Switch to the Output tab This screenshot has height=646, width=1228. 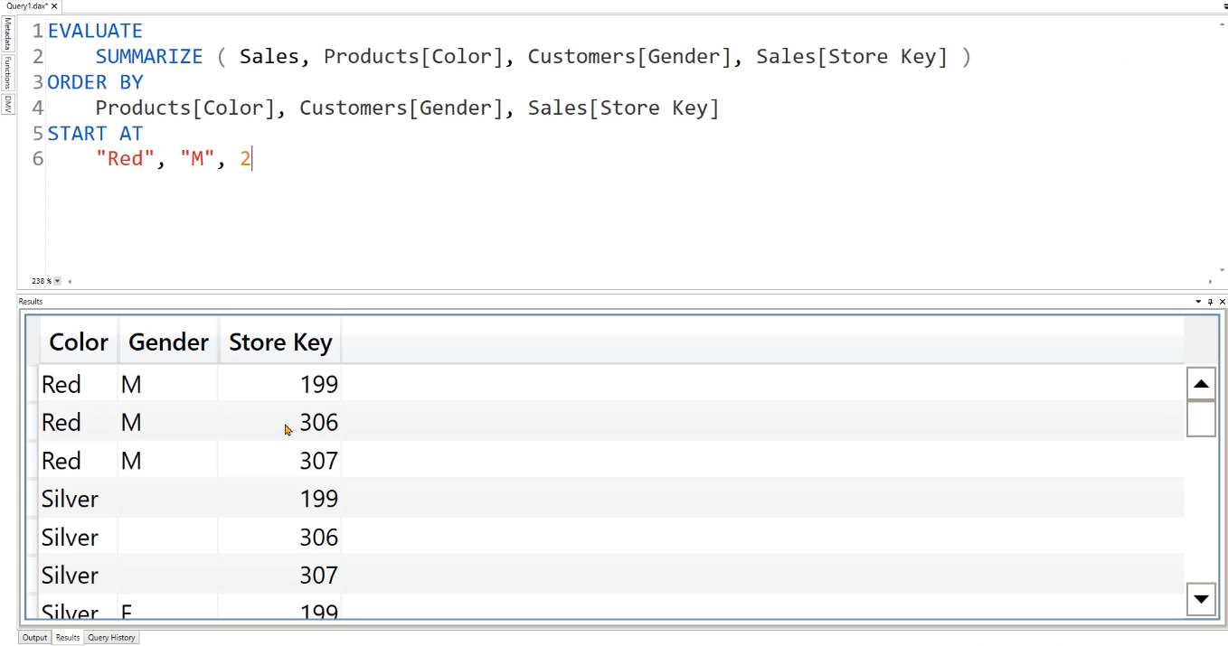35,637
